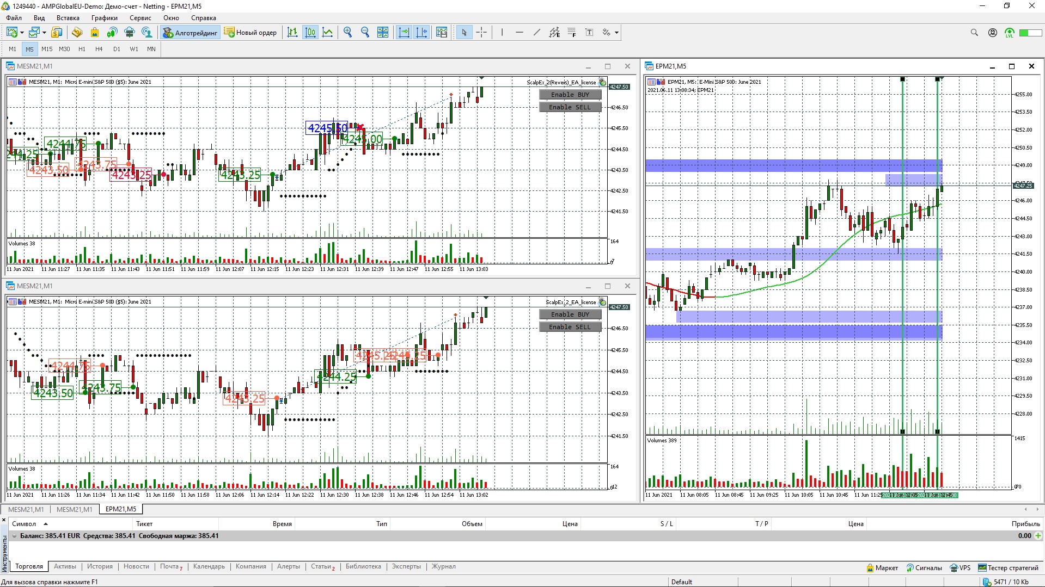Click Enable SELL in the top MESM21 chart

(570, 107)
